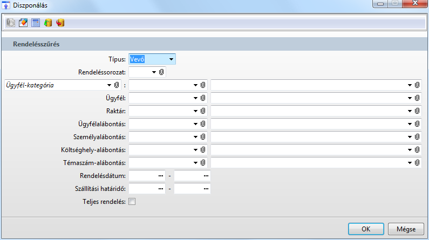The height and width of the screenshot is (240, 429).
Task: Click paperclip of wide Ügyfélalábontás field
Action: [417, 124]
